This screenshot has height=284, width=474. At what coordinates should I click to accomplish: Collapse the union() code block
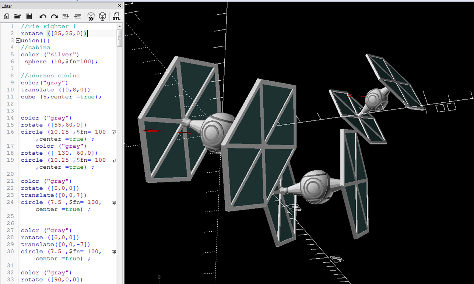point(18,41)
